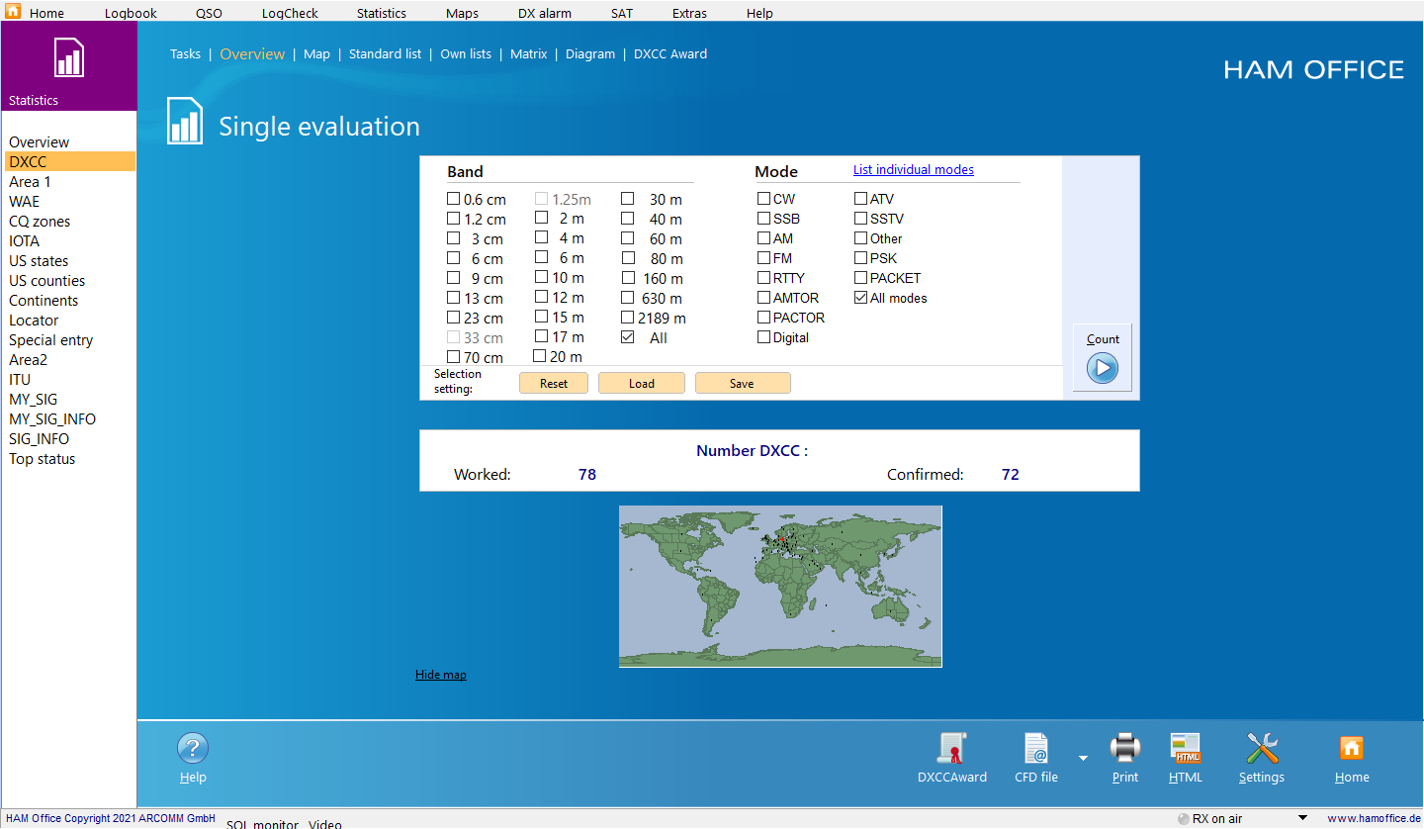Click the Print printer icon
Image resolution: width=1424 pixels, height=829 pixels.
[x=1125, y=749]
